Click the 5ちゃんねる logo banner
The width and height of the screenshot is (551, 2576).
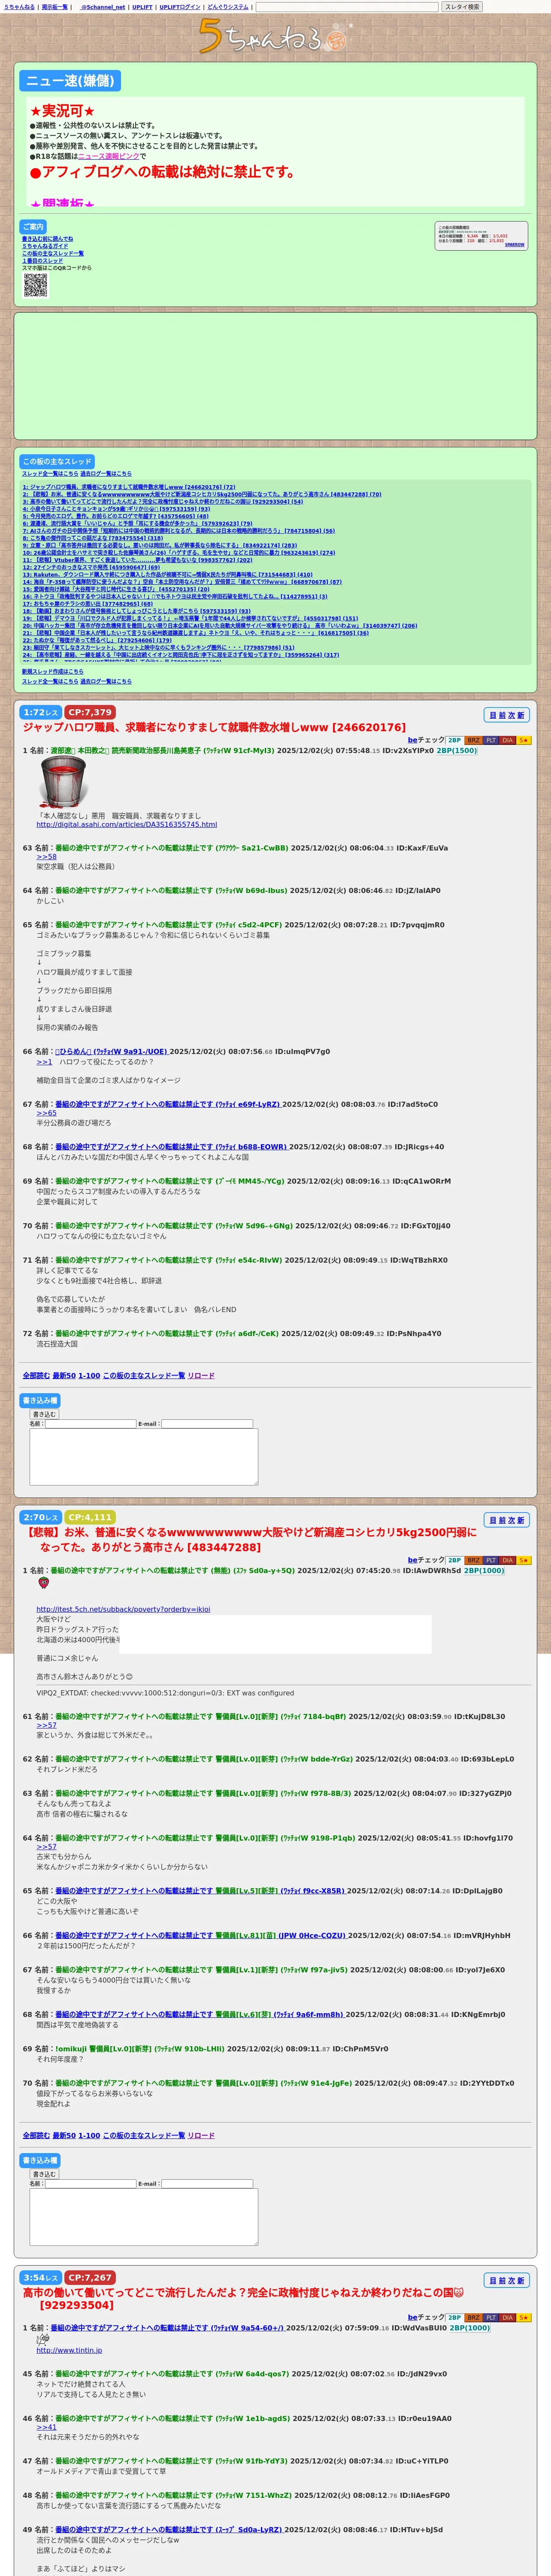[x=275, y=36]
